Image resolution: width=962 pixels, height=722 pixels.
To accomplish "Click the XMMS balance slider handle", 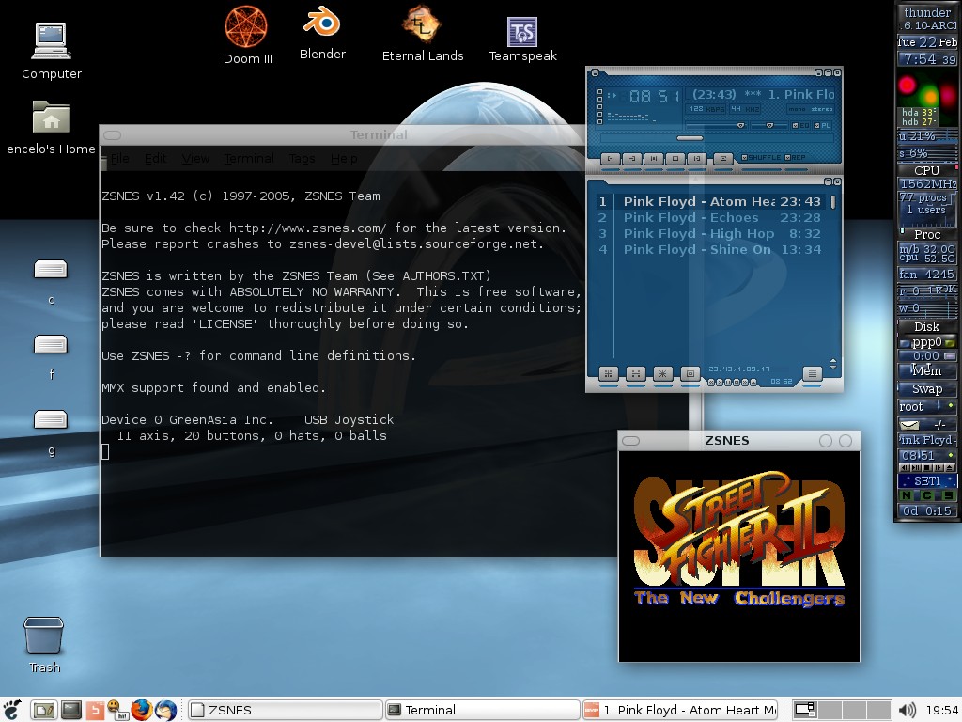I will 769,125.
